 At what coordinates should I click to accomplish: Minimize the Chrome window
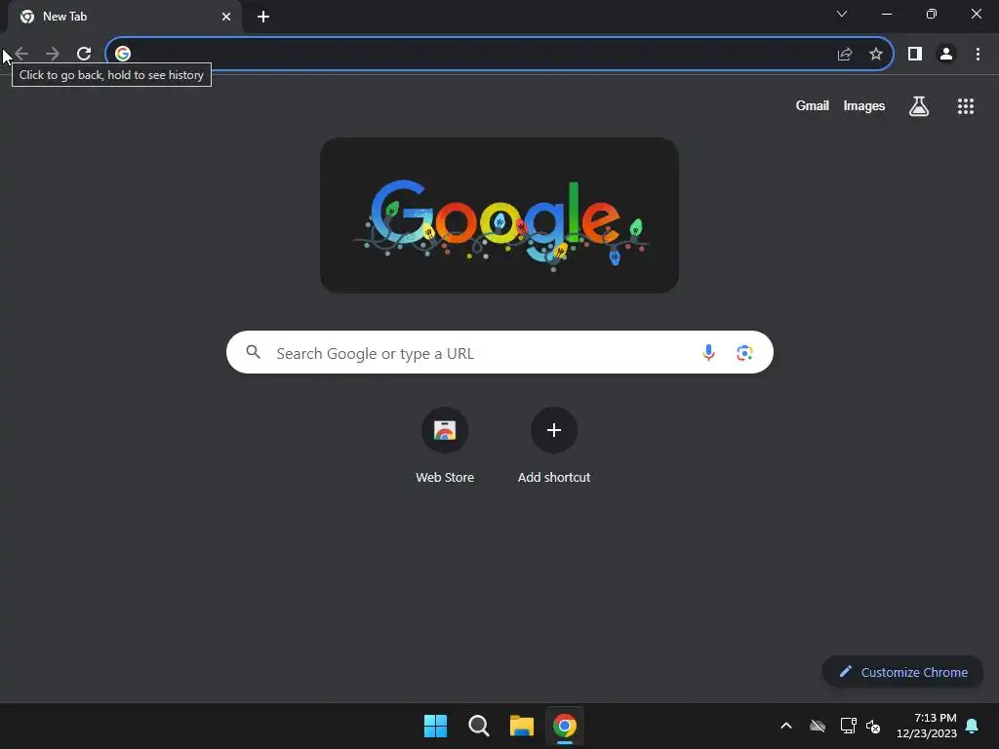click(887, 14)
